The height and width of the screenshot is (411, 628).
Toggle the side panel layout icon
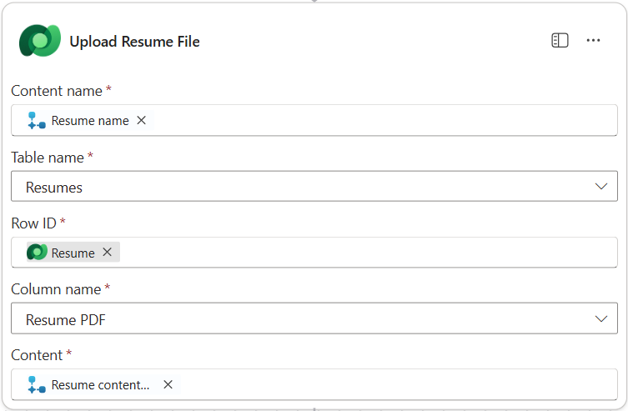coord(560,40)
